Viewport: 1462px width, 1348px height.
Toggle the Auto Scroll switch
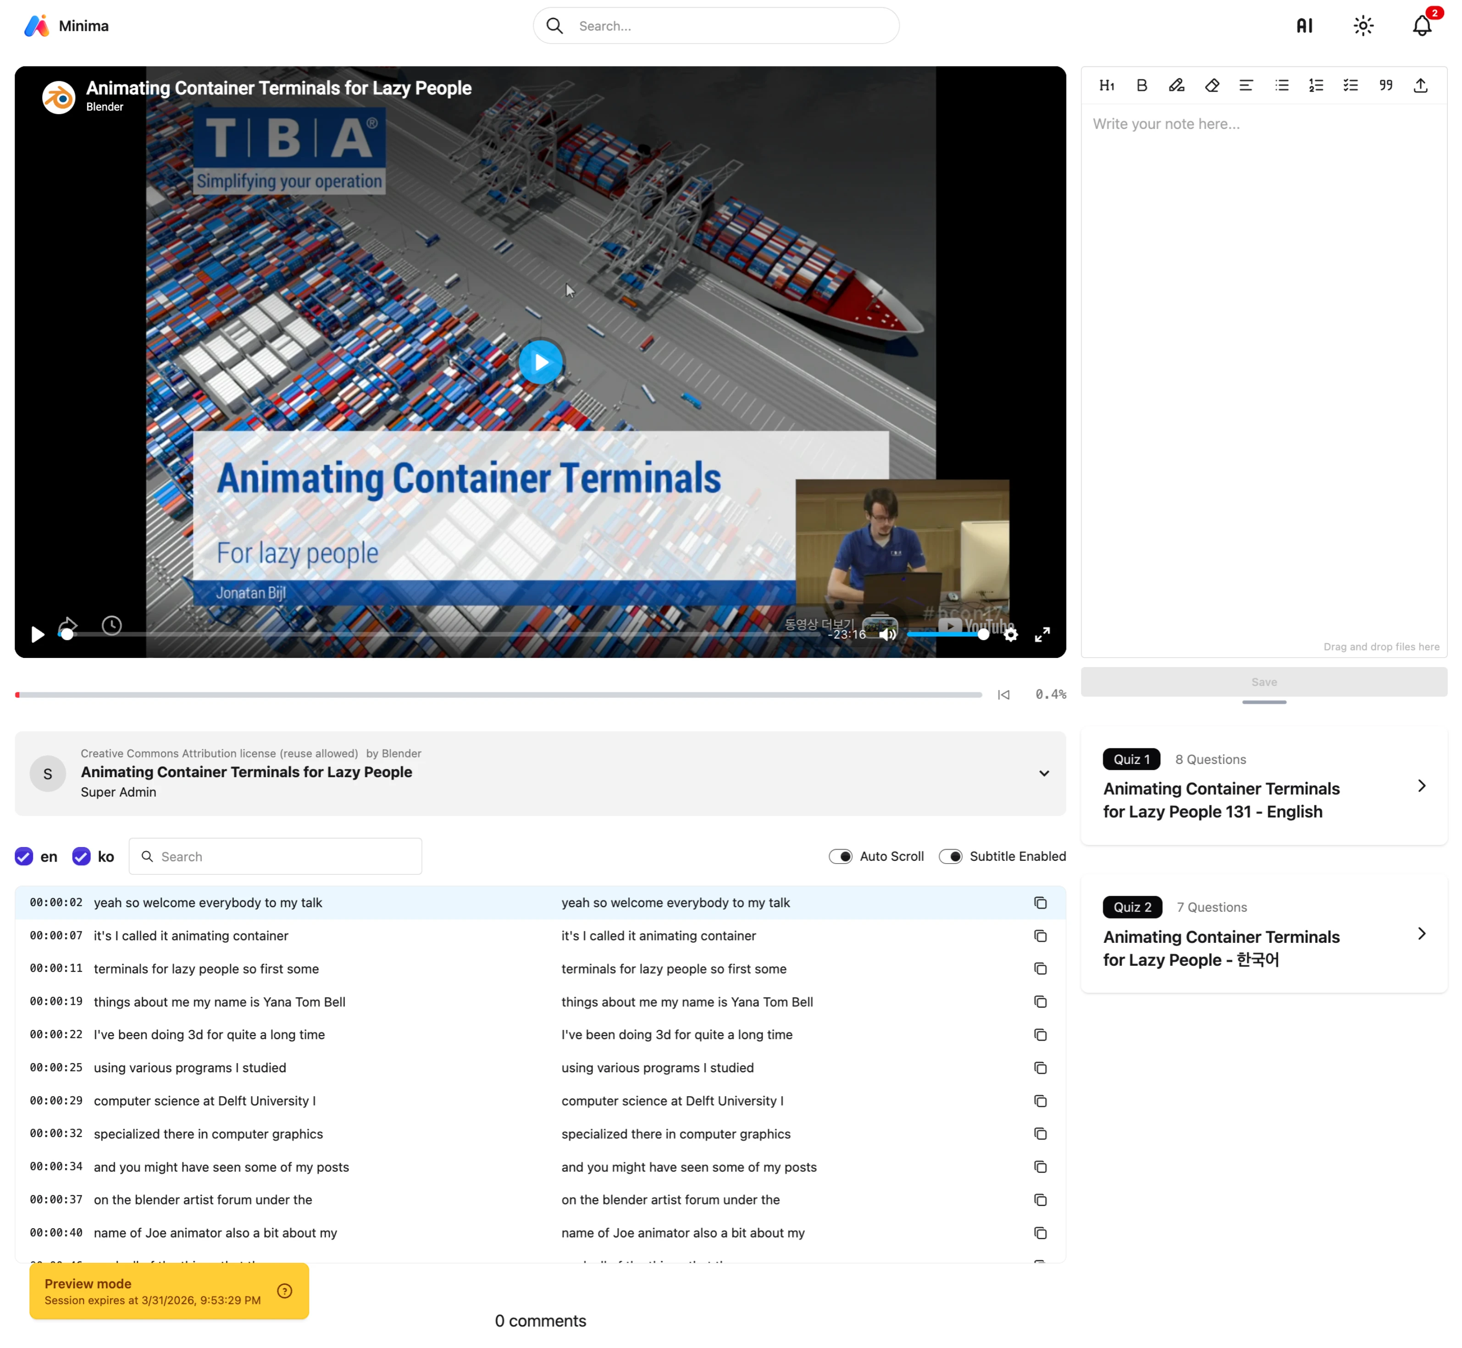coord(840,856)
